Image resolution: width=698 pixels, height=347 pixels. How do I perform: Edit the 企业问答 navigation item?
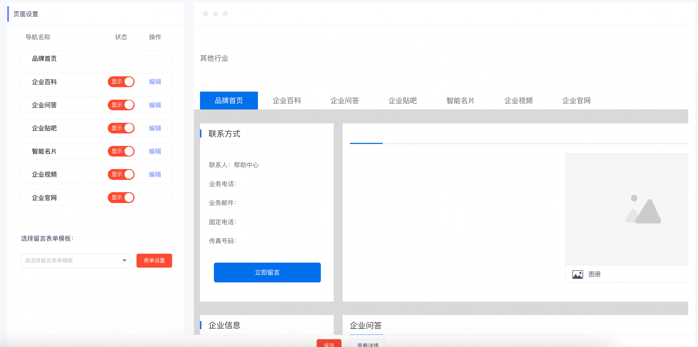coord(155,105)
